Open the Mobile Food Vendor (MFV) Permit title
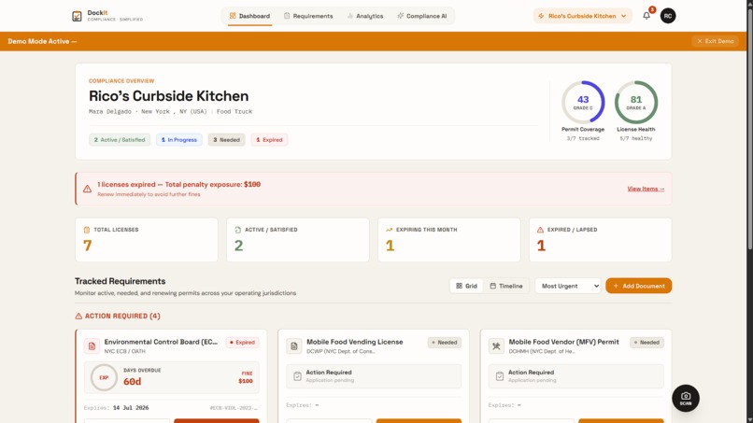 tap(563, 342)
